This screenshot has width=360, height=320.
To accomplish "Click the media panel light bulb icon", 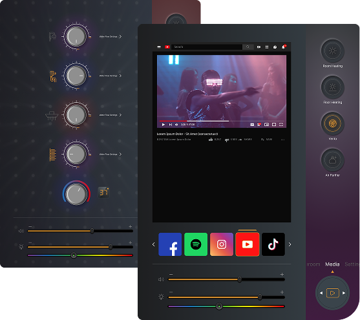I will pyautogui.click(x=161, y=297).
